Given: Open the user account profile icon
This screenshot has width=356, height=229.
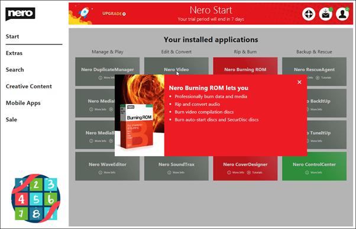Looking at the screenshot, I should (342, 14).
